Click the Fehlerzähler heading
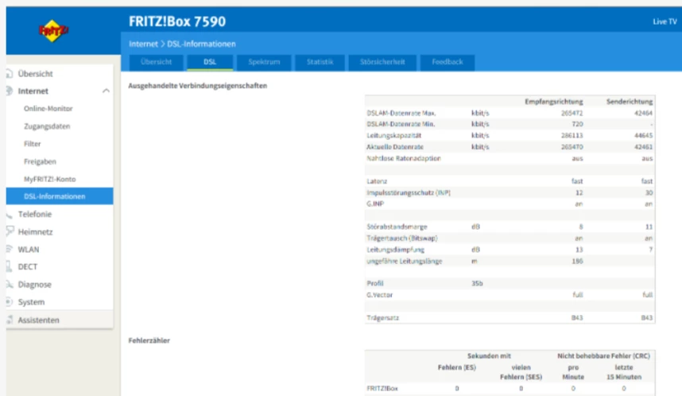The height and width of the screenshot is (396, 682). click(x=149, y=340)
